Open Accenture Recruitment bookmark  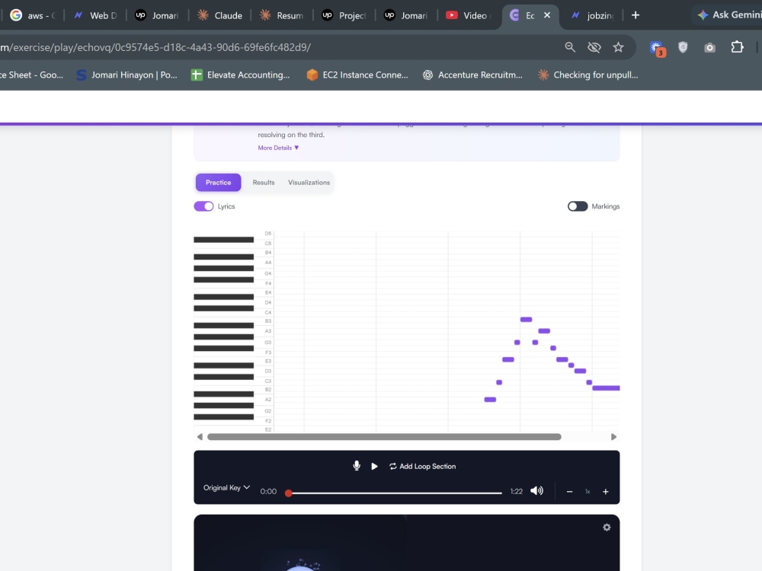472,75
